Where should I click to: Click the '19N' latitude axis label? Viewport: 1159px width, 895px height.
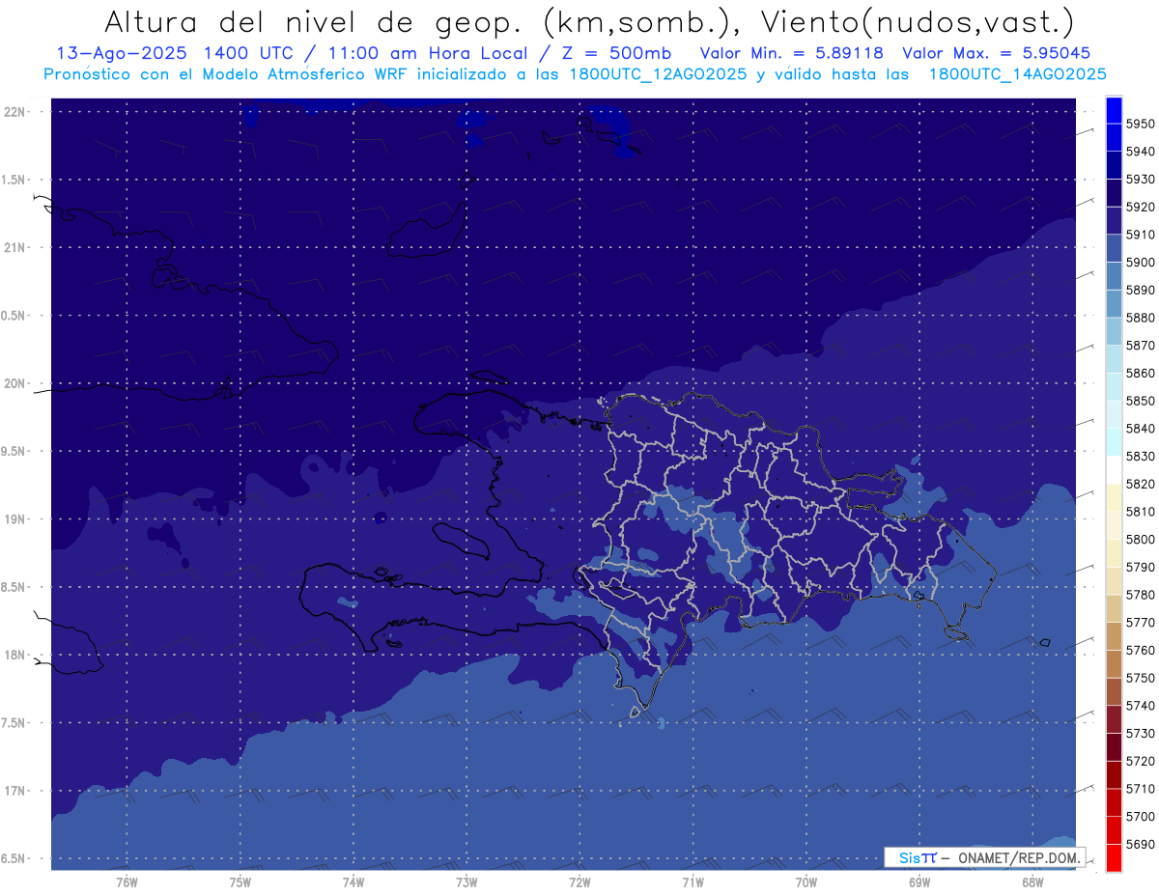[15, 518]
